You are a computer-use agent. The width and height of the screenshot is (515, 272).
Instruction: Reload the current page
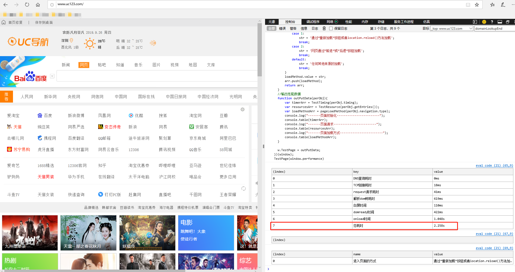point(27,5)
